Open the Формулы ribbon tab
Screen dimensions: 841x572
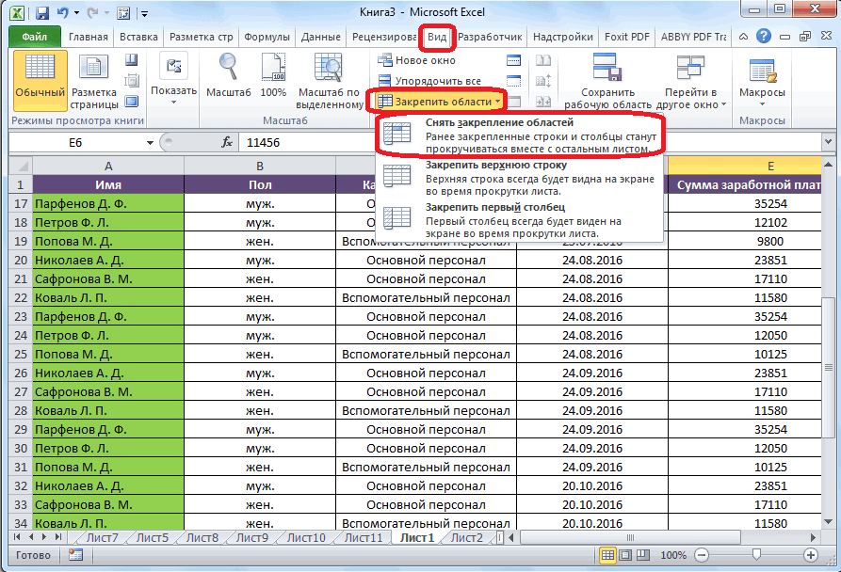click(267, 38)
